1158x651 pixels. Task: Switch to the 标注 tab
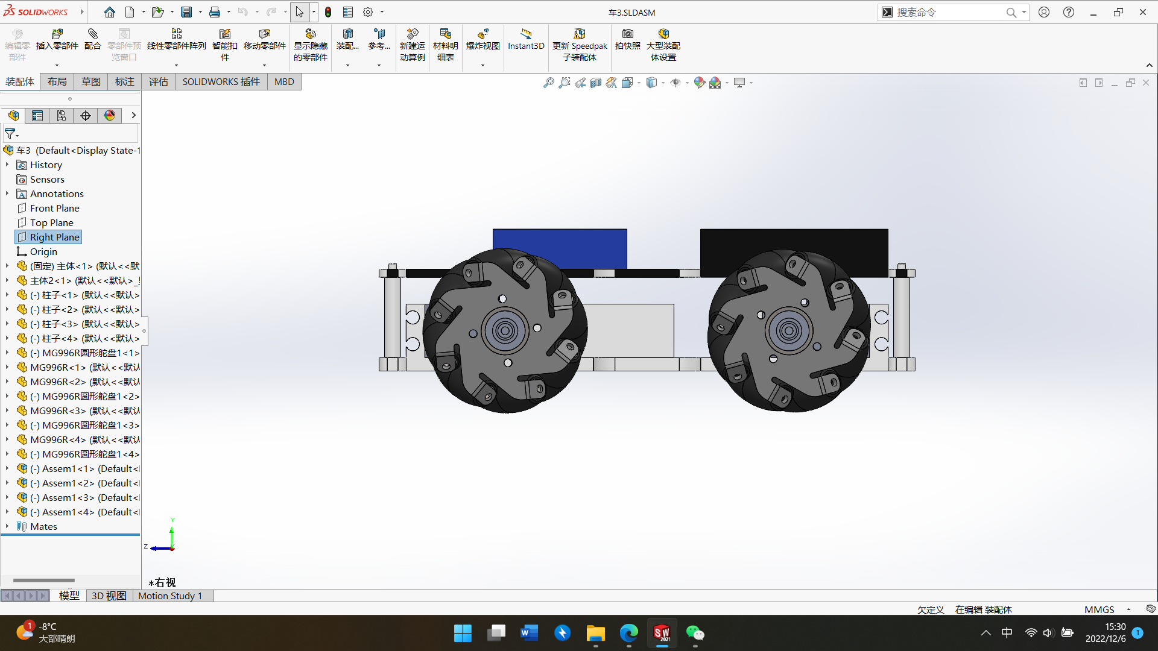125,82
